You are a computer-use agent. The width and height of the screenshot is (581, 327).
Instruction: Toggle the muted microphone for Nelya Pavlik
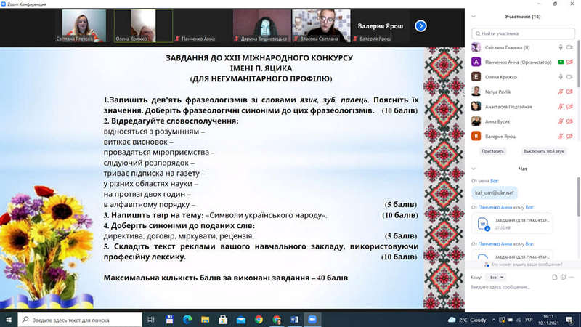tap(560, 92)
